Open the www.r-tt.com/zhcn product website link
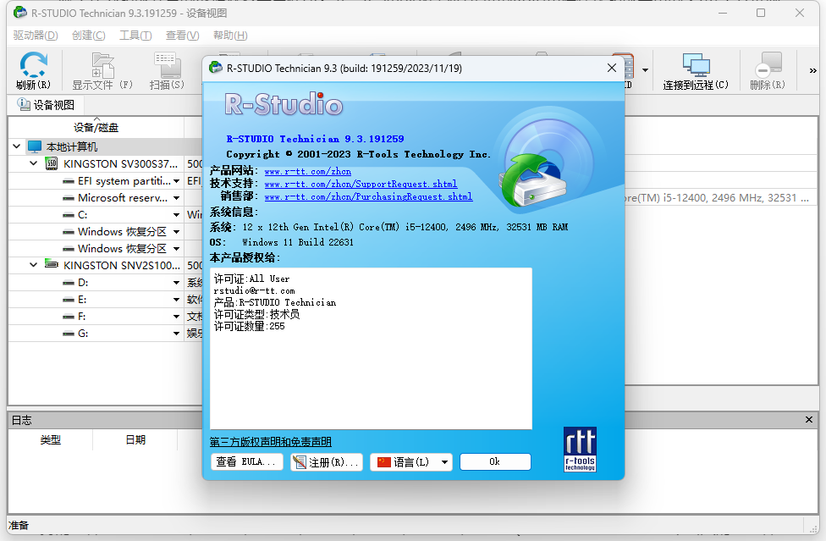 (308, 171)
